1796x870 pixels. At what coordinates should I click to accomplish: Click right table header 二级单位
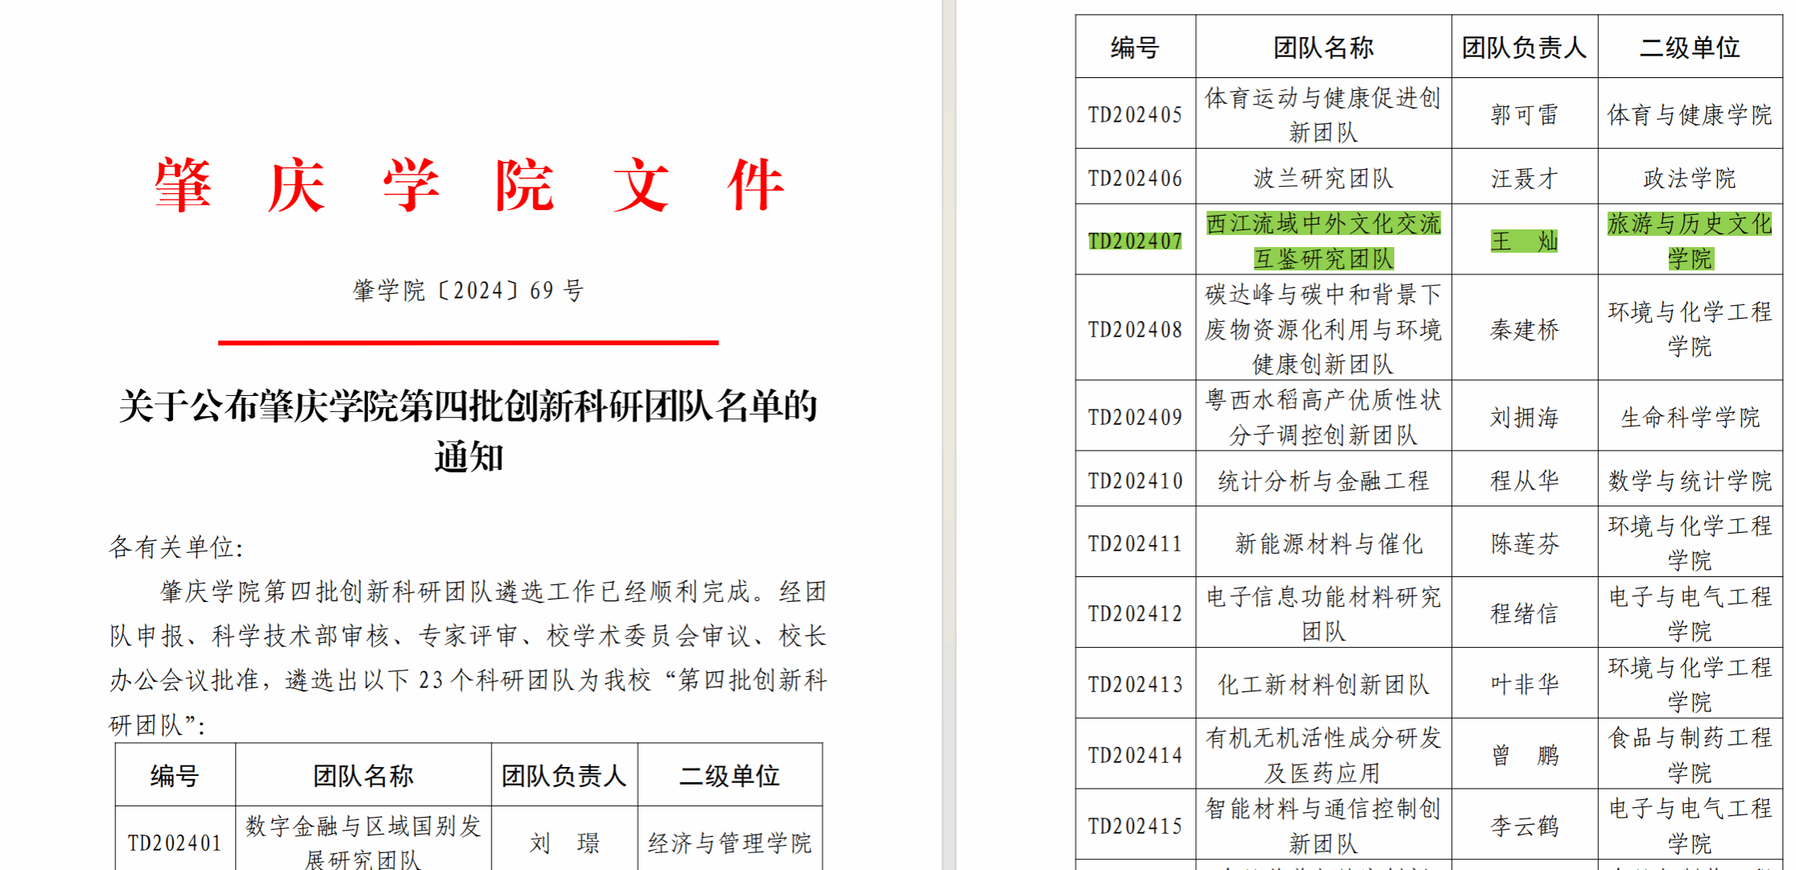[1690, 47]
